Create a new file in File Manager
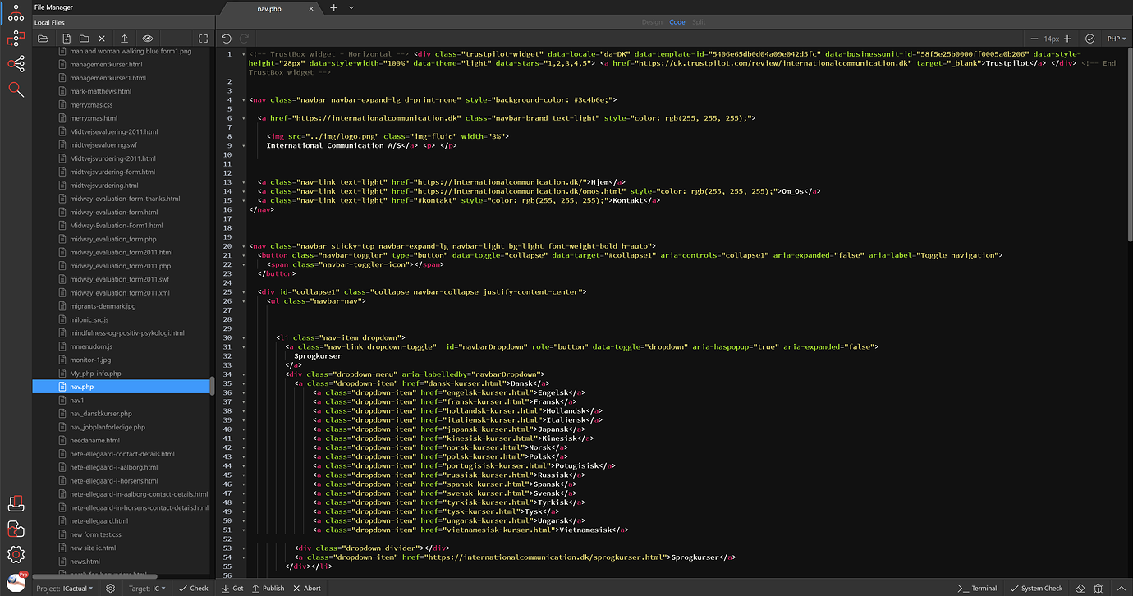The image size is (1133, 596). tap(65, 39)
